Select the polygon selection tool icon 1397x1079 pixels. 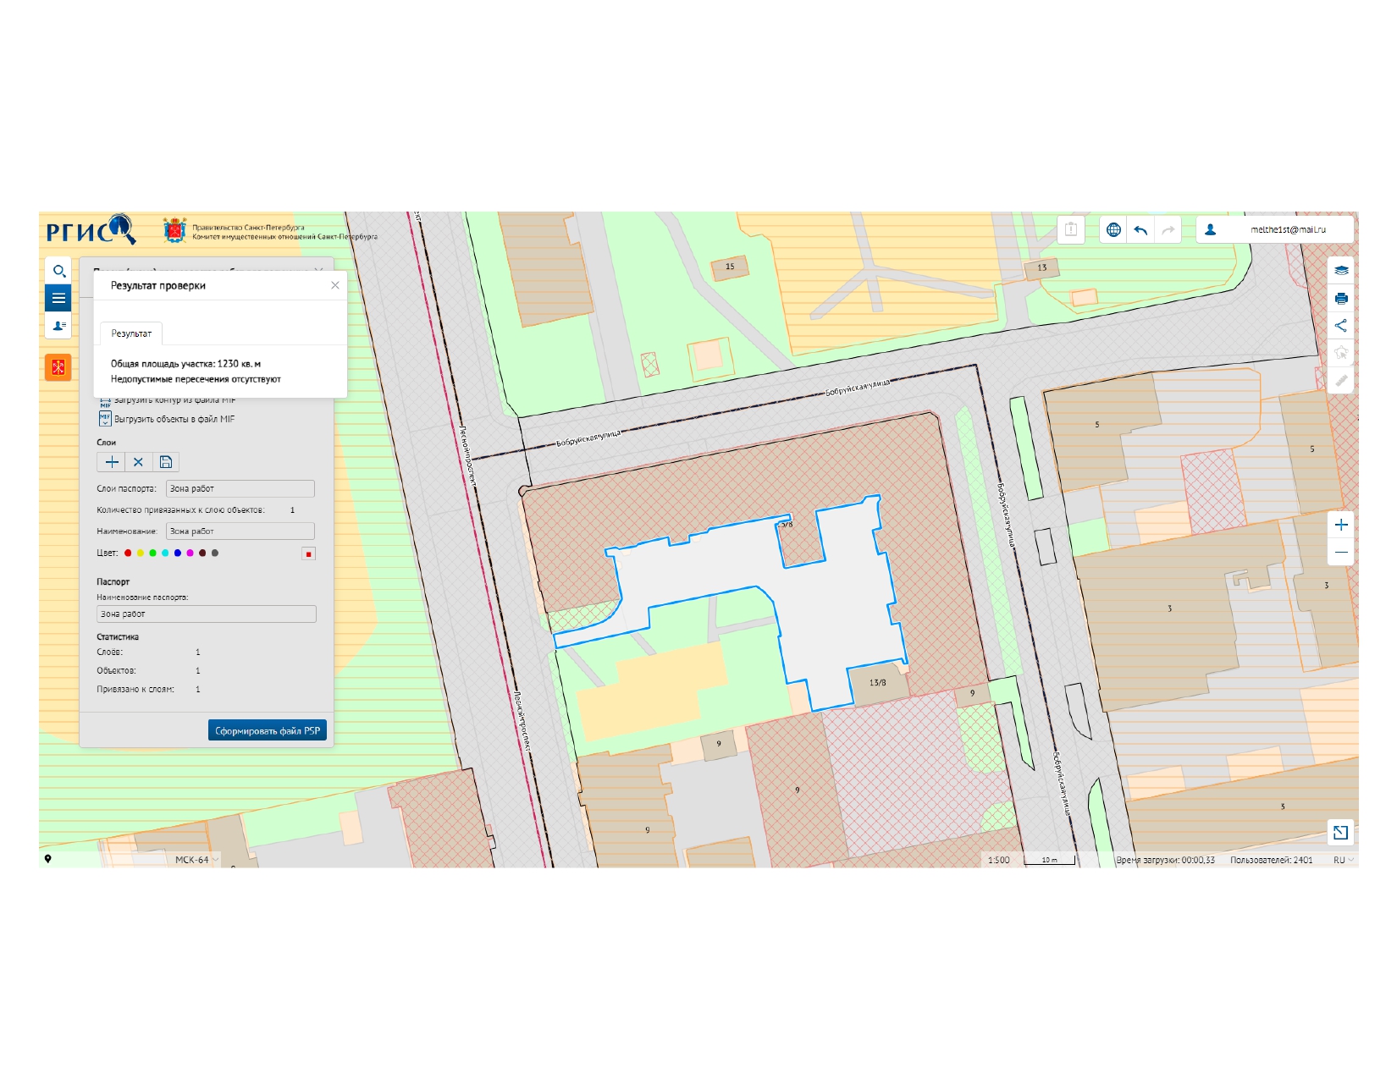[1341, 353]
